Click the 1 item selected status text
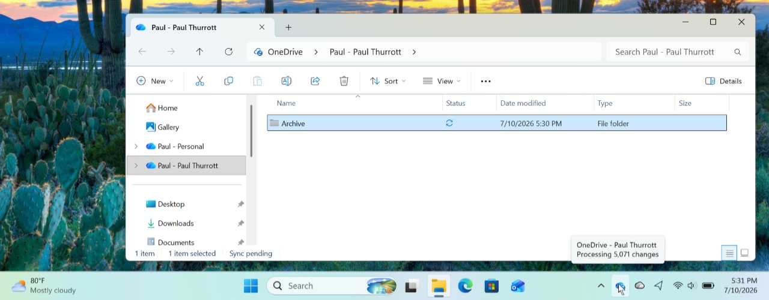 192,254
